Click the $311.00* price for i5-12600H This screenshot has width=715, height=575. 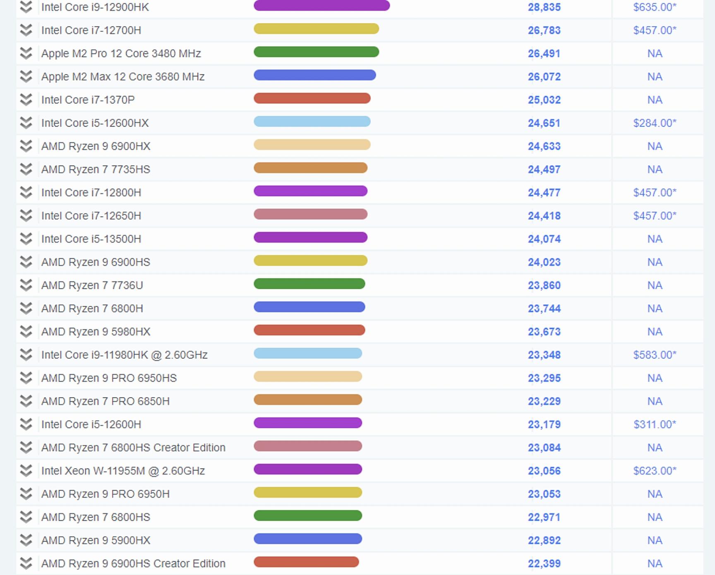(655, 424)
